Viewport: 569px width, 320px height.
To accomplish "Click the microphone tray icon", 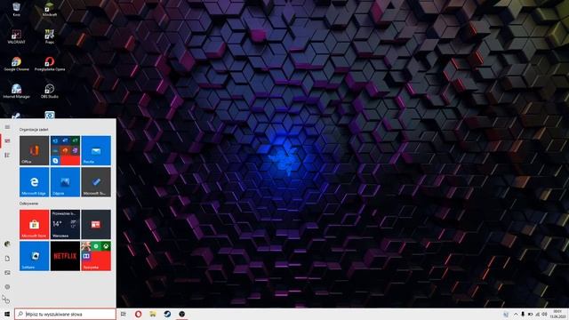I will (523, 314).
